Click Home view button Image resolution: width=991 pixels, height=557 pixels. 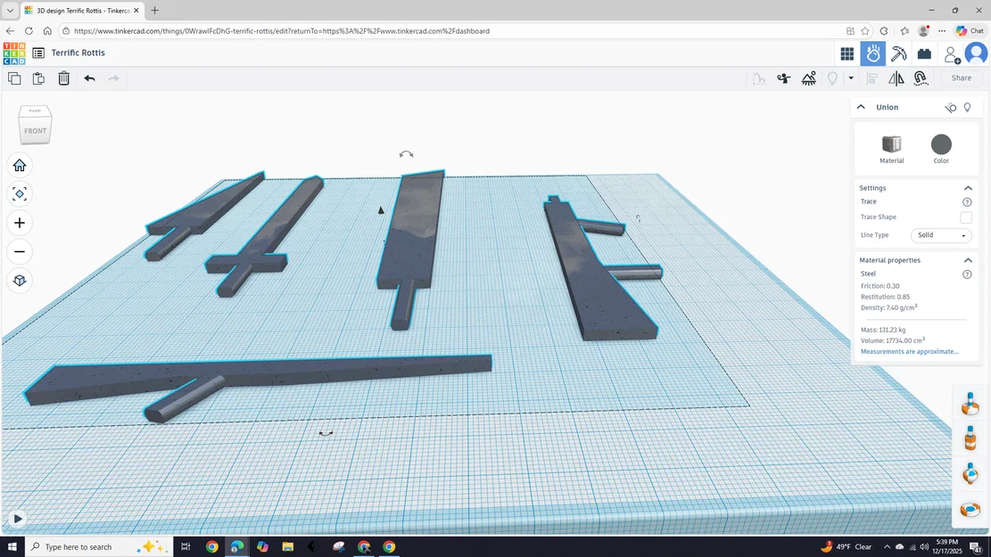20,166
